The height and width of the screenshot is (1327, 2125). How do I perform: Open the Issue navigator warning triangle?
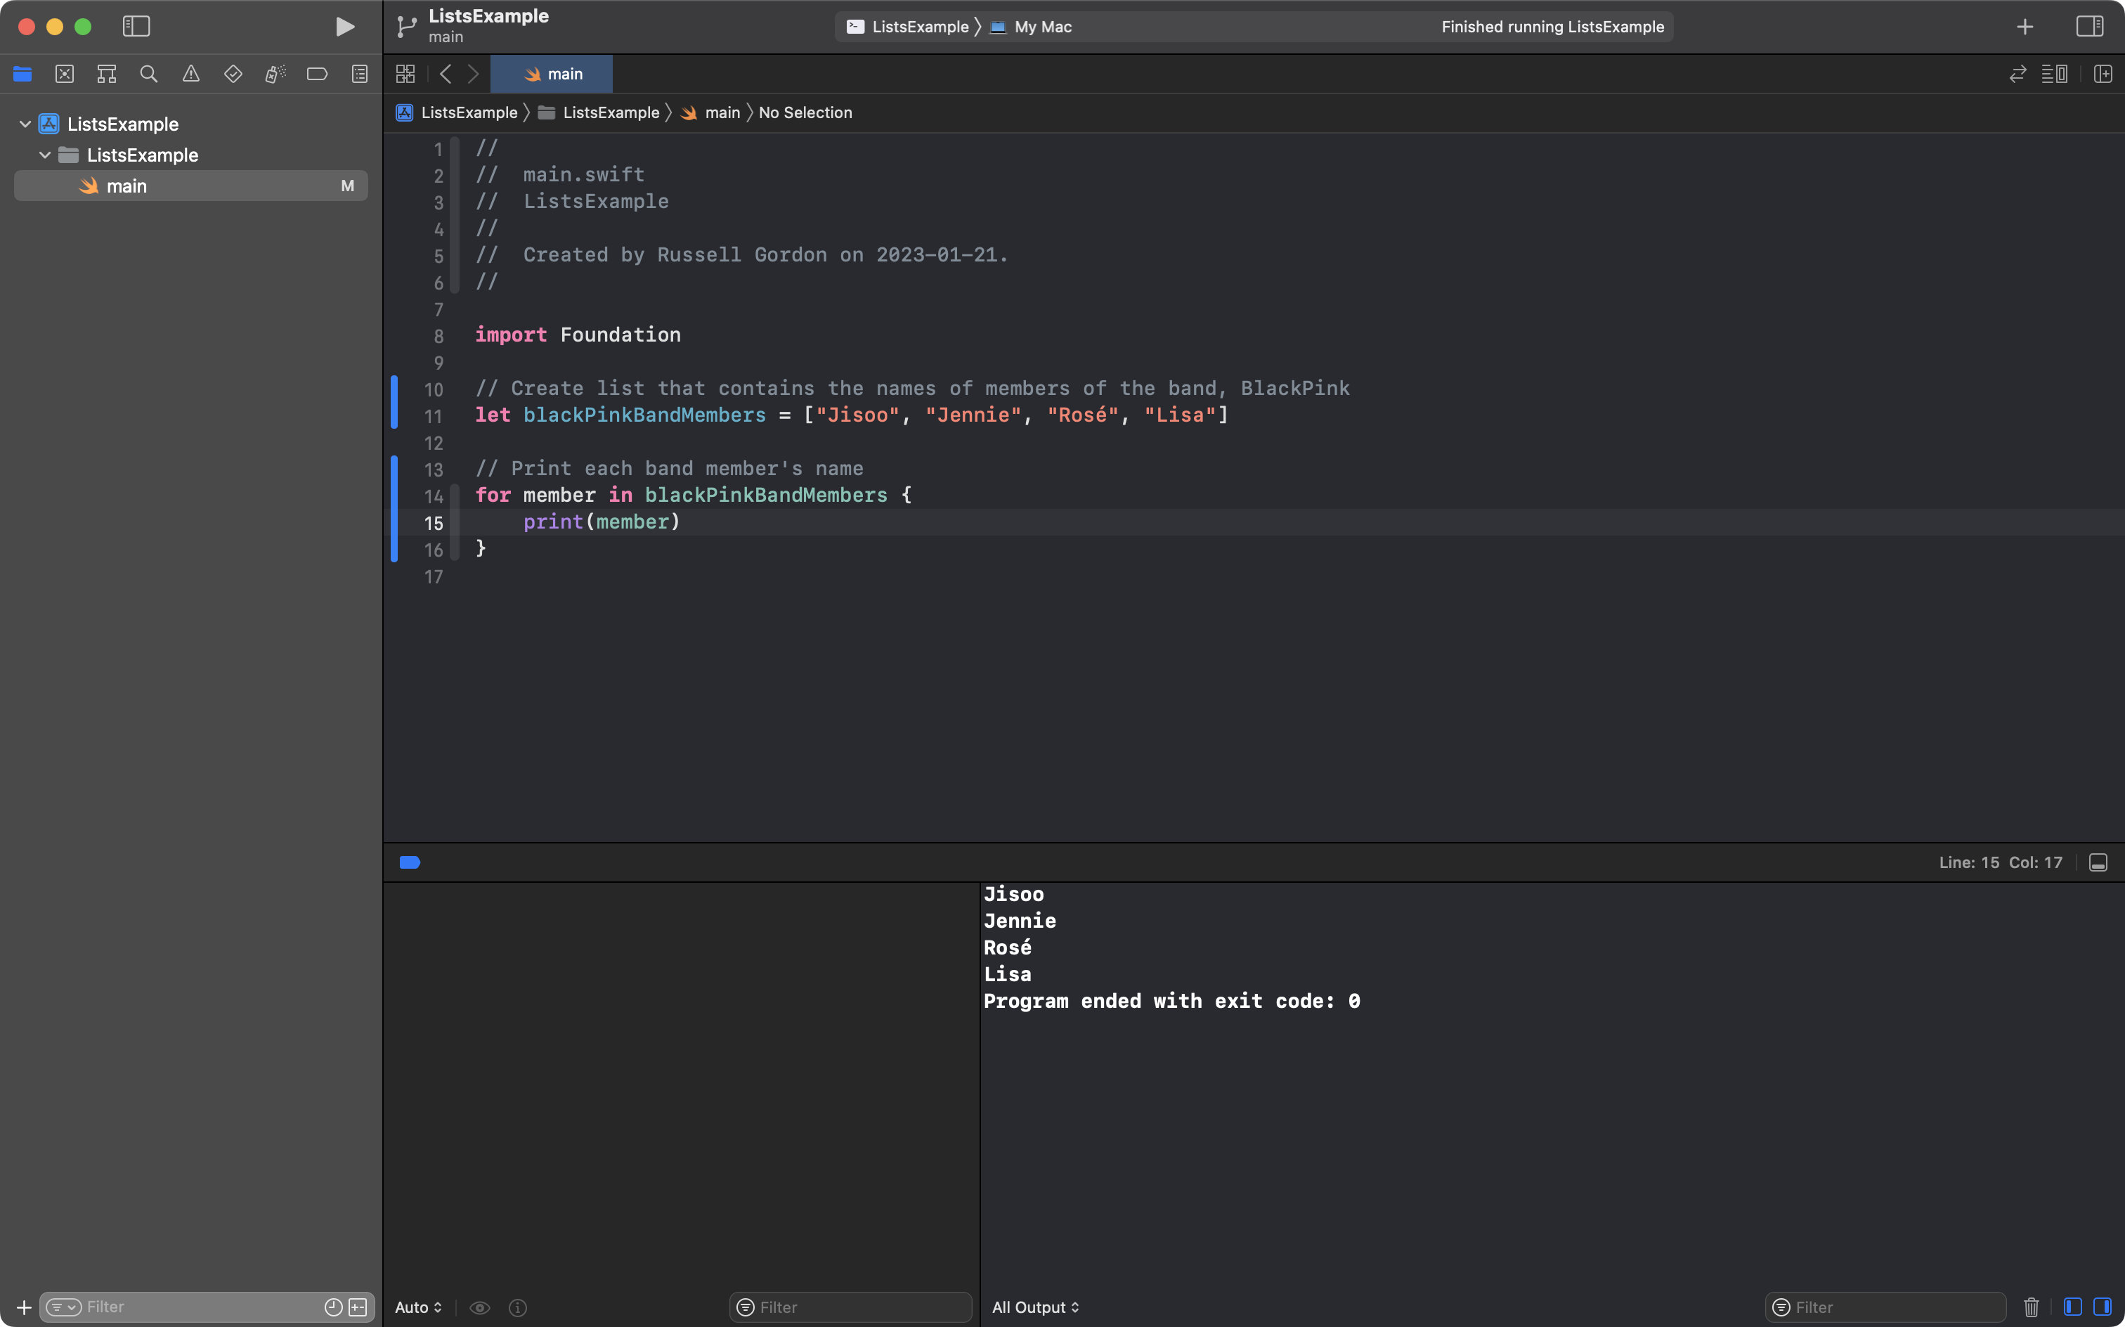coord(190,74)
